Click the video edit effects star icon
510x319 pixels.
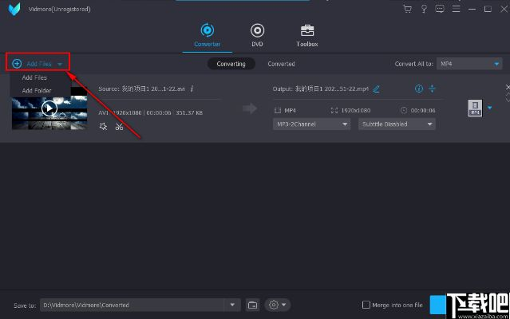click(103, 127)
